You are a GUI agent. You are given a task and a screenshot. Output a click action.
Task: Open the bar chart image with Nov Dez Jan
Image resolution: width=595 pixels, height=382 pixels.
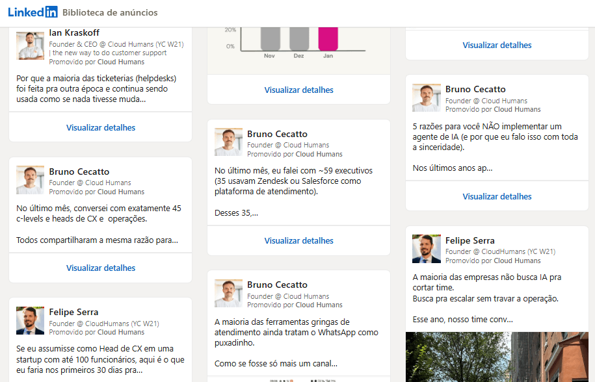point(298,51)
